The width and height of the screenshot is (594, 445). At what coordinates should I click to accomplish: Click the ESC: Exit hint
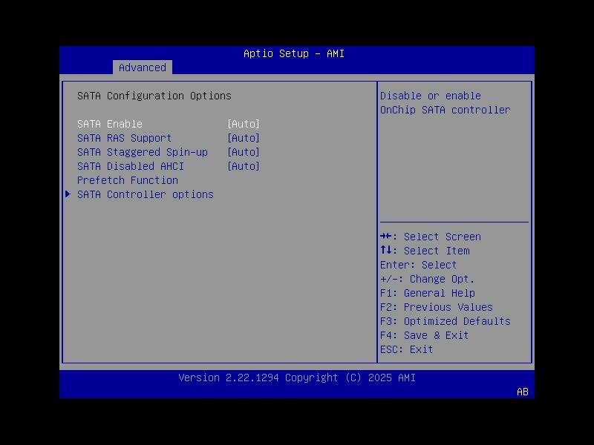(406, 349)
